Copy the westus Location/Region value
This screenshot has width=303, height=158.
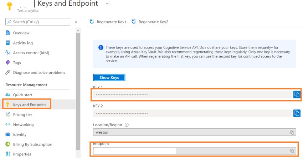tap(292, 132)
